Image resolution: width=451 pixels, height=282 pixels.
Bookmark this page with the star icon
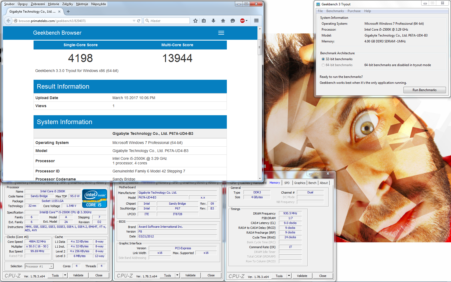[195, 21]
